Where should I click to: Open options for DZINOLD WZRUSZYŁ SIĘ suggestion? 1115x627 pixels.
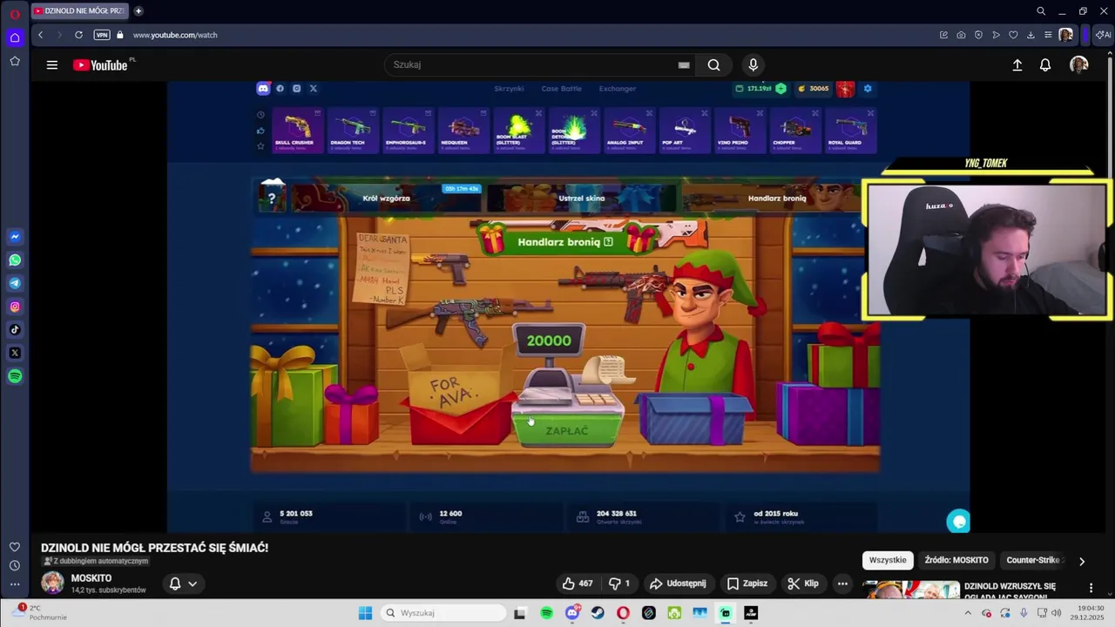tap(1091, 588)
